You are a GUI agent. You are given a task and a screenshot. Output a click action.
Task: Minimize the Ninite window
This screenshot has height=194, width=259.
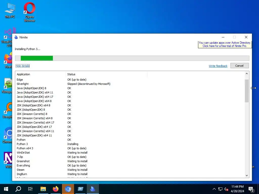click(x=223, y=37)
